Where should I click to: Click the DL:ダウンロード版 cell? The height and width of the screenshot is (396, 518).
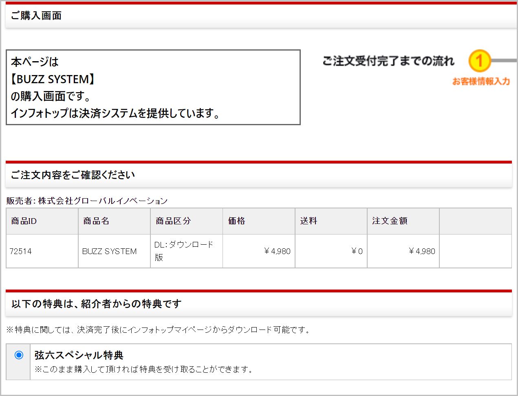(x=187, y=251)
